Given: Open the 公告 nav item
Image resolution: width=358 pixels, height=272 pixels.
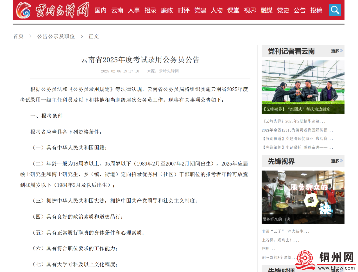Looking at the screenshot, I should 300,10.
